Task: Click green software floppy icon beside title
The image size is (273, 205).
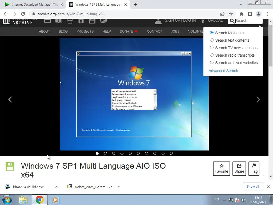Action: click(x=10, y=166)
